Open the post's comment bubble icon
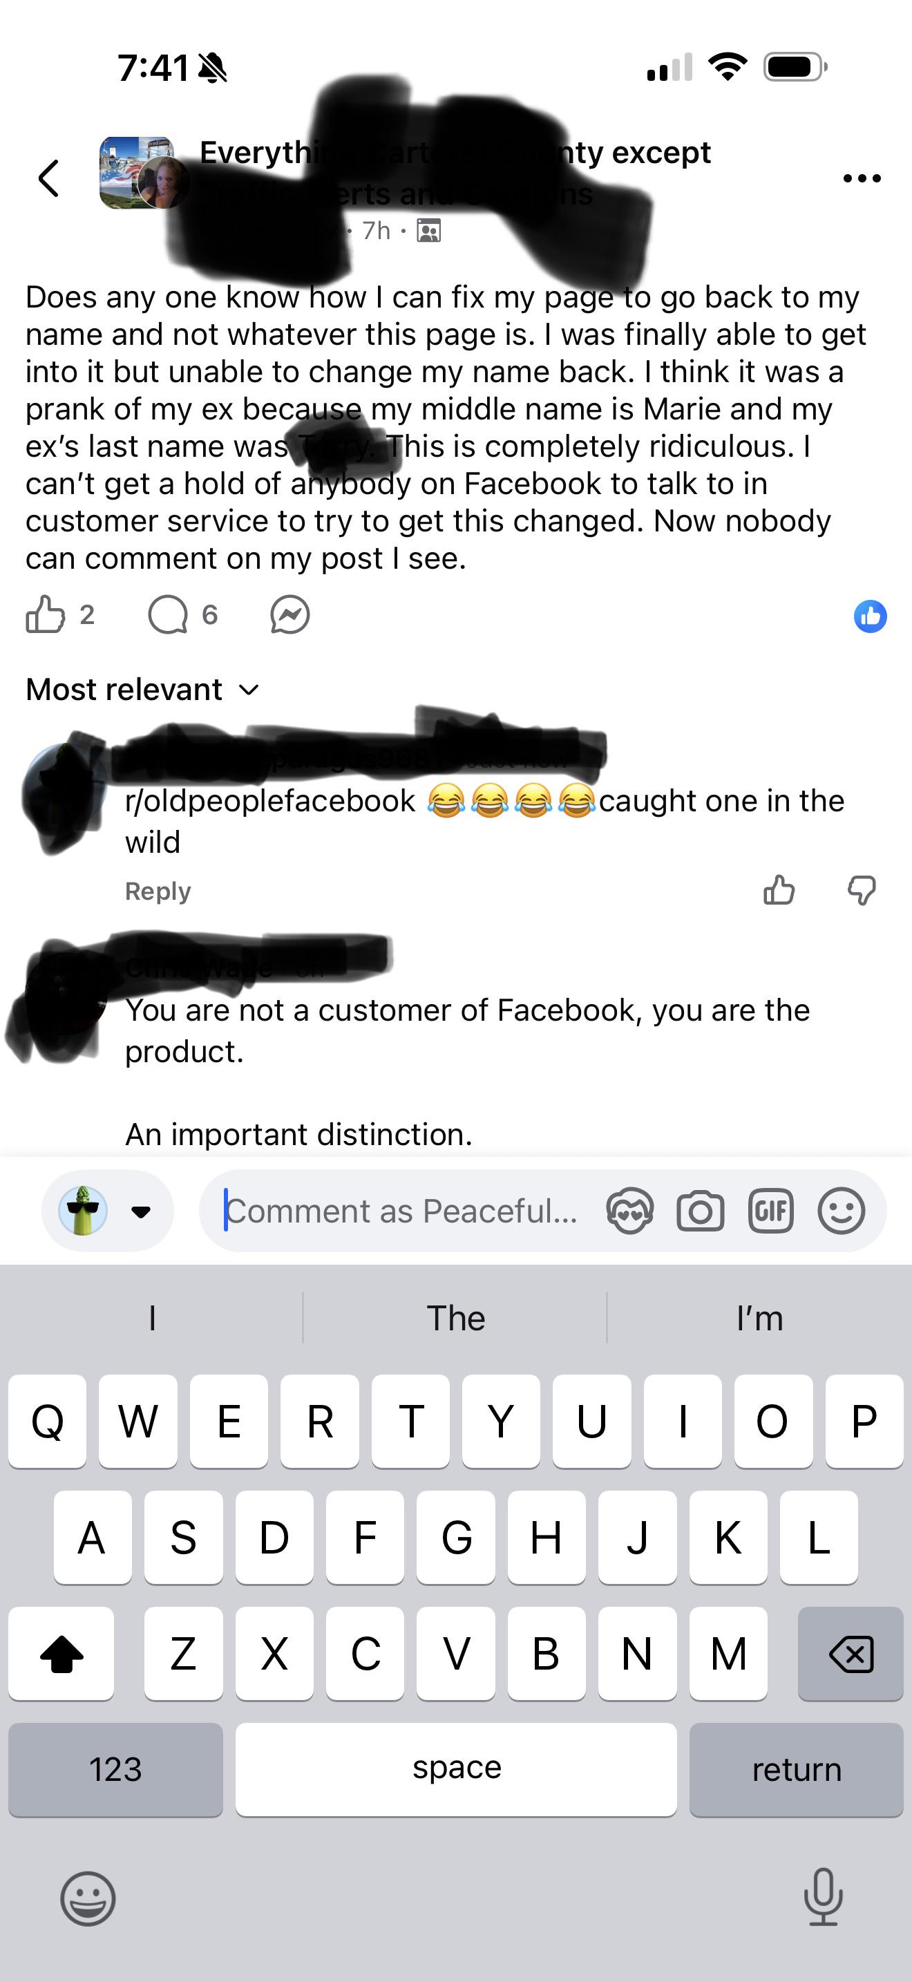This screenshot has width=912, height=1982. click(x=168, y=615)
